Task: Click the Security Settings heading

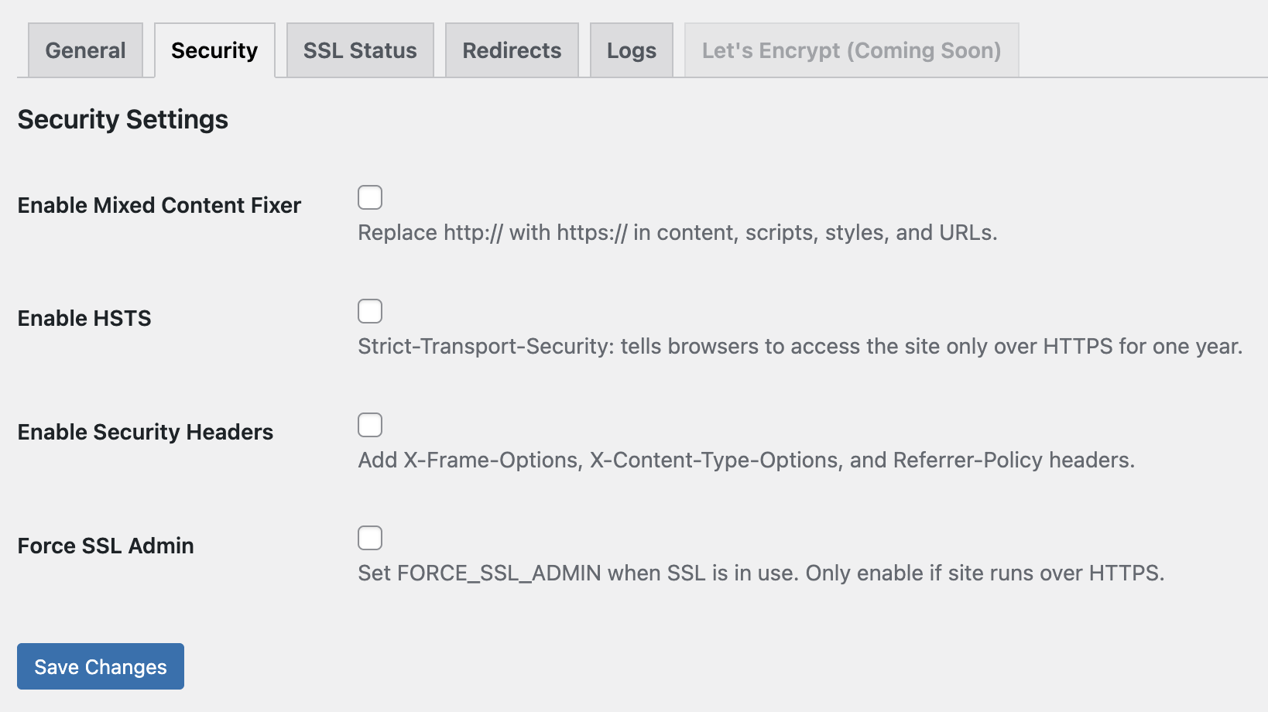Action: pyautogui.click(x=122, y=119)
